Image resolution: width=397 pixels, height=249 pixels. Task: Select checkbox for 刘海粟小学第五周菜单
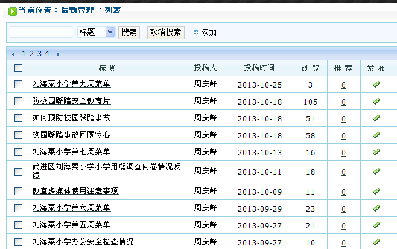tap(18, 225)
